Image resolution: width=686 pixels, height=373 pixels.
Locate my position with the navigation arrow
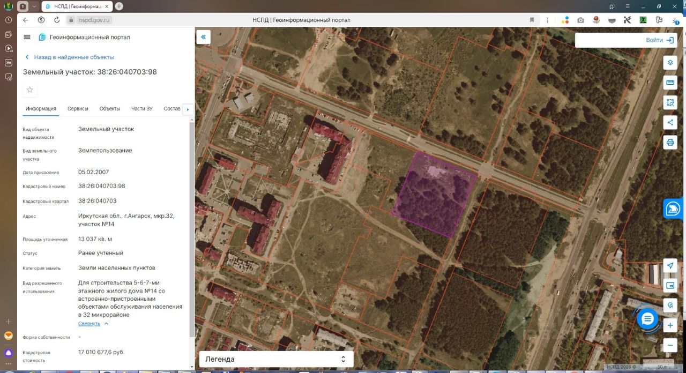tap(670, 265)
